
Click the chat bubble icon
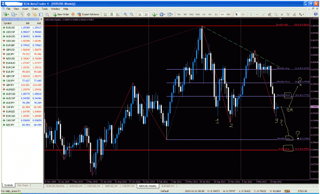click(316, 14)
